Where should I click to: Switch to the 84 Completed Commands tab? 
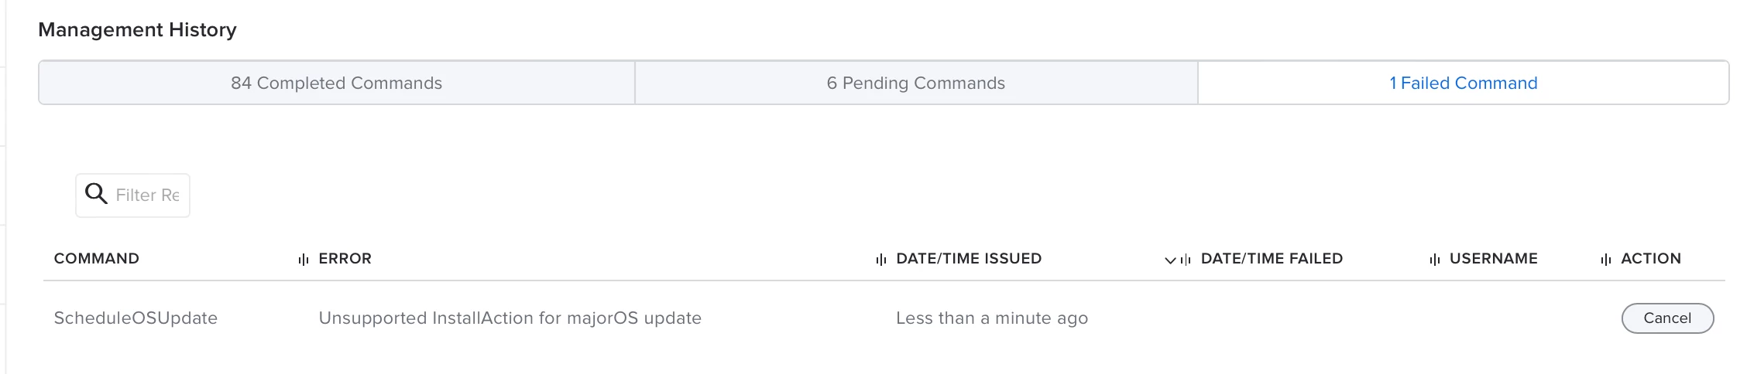click(x=336, y=83)
